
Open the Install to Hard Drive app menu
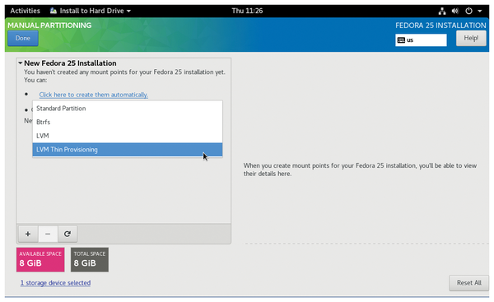(91, 11)
